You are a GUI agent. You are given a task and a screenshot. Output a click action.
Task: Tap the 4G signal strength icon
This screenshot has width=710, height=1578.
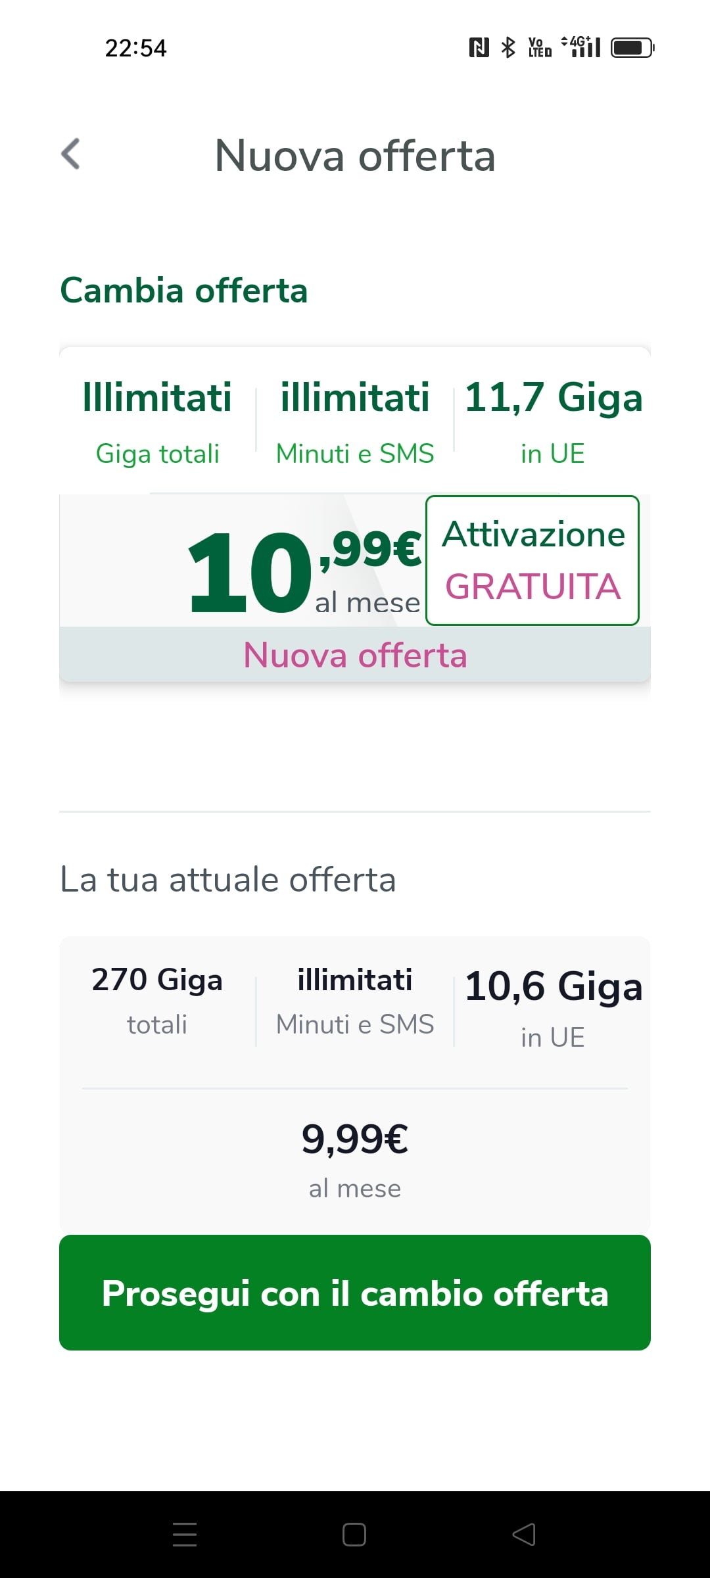pyautogui.click(x=581, y=47)
